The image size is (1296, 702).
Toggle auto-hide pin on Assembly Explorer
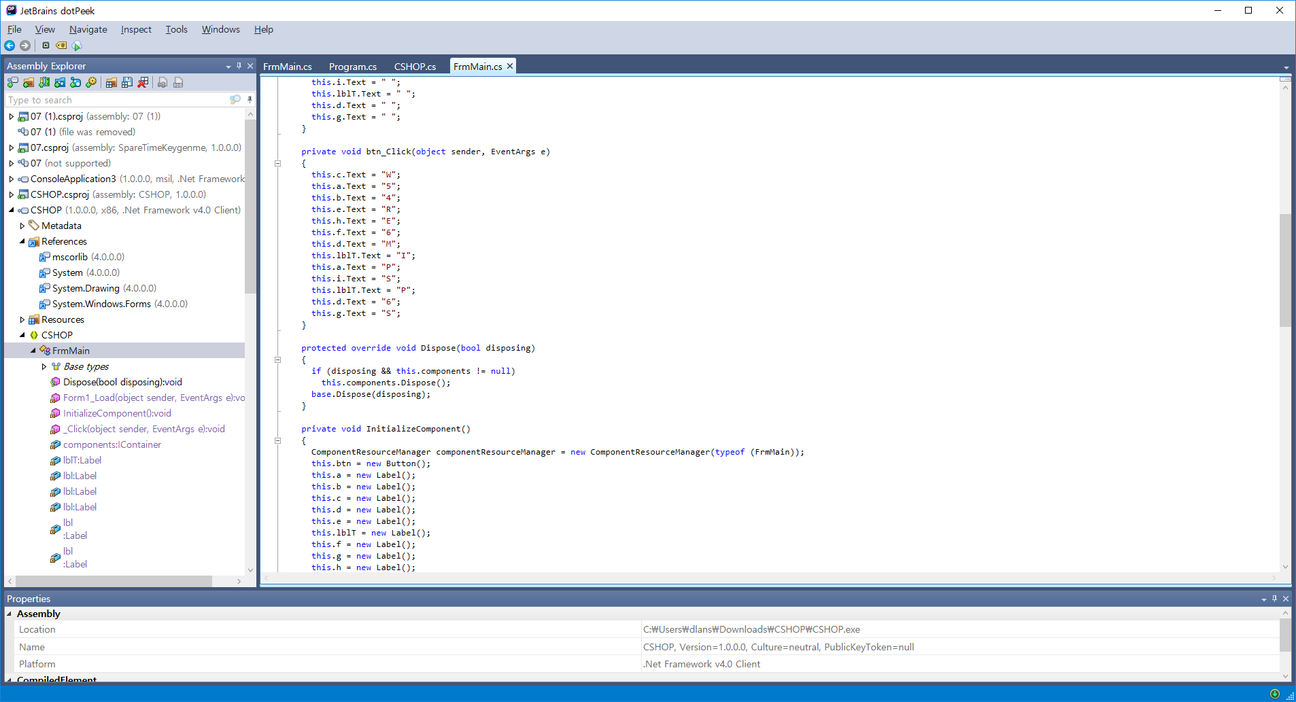point(239,66)
